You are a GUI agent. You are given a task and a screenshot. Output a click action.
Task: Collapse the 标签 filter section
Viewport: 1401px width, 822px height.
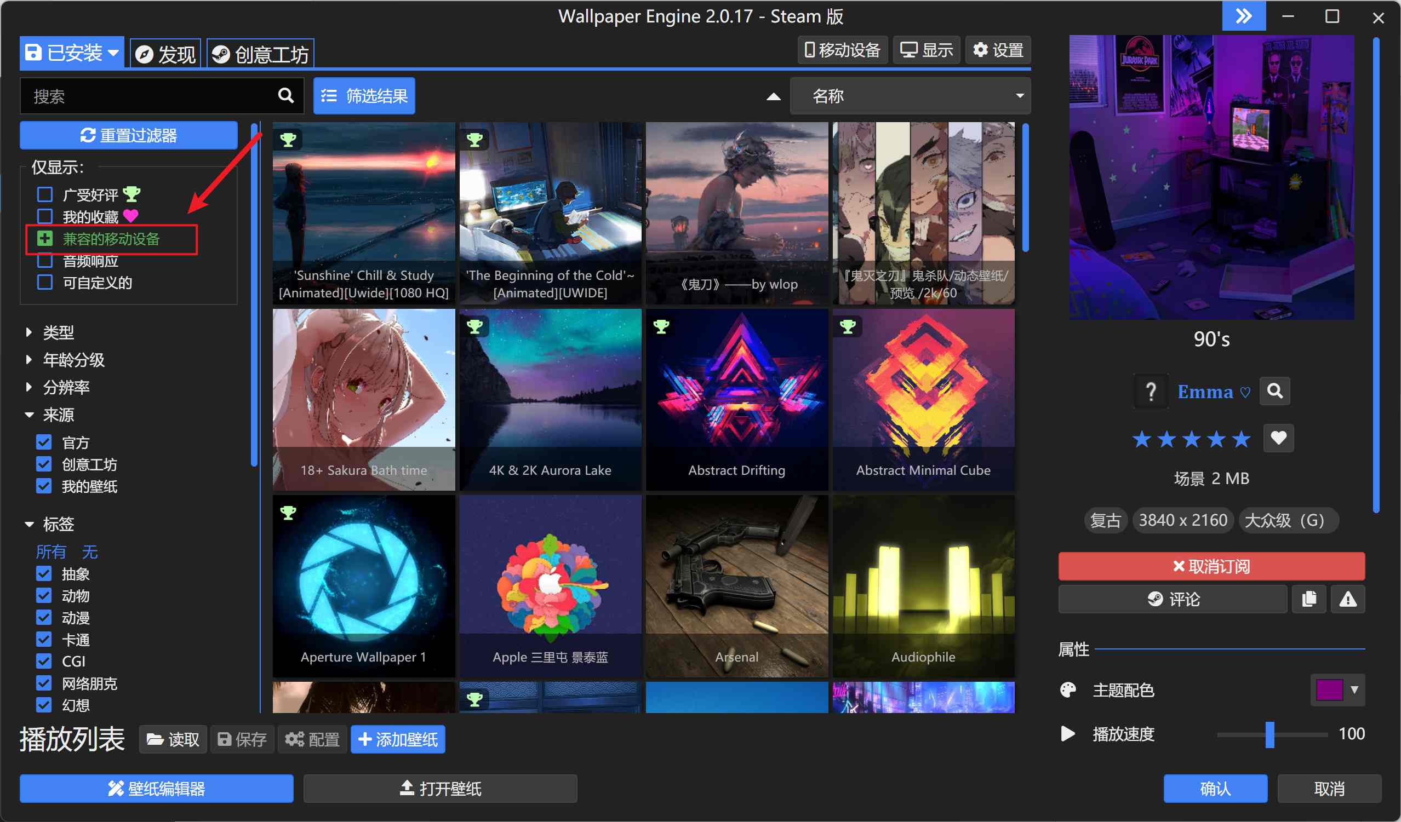tap(50, 524)
